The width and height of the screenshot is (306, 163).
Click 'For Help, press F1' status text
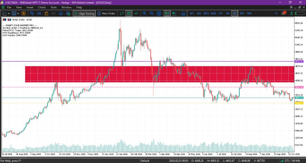[x=11, y=161]
